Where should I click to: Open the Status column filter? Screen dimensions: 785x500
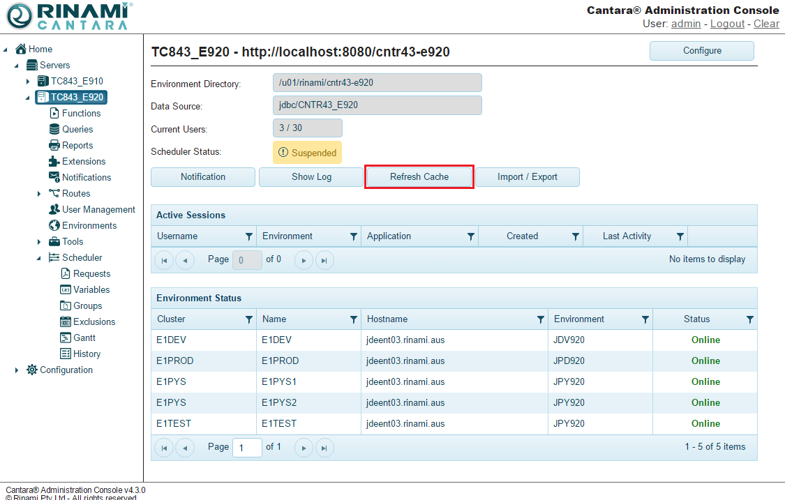(x=749, y=319)
